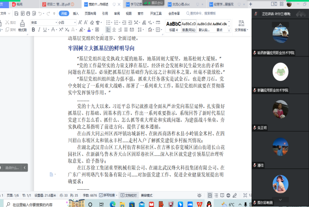Click the italic I formatting icon
309x207 pixels.
pos(39,30)
